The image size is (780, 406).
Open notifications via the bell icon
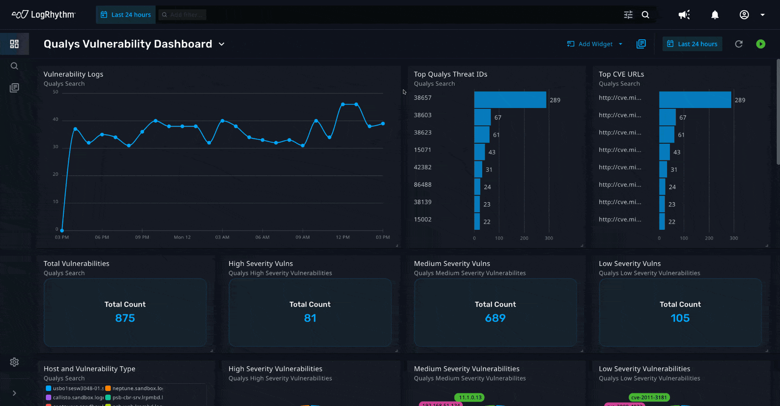pos(715,15)
